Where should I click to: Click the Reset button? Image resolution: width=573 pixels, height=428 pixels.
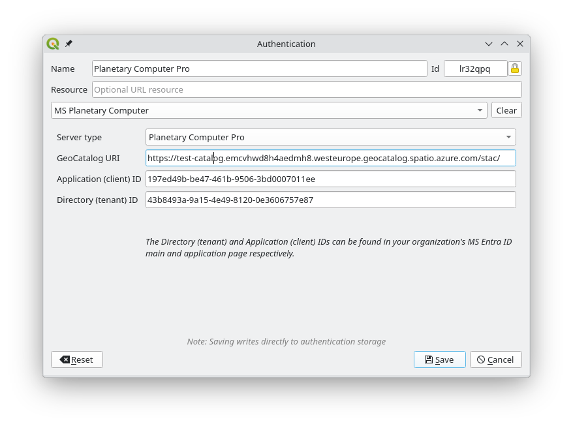coord(77,359)
